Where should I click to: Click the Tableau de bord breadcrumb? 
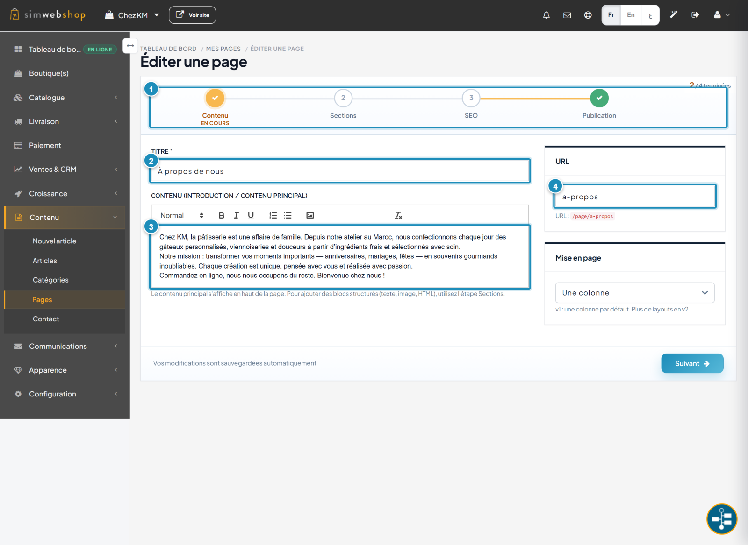pos(168,49)
